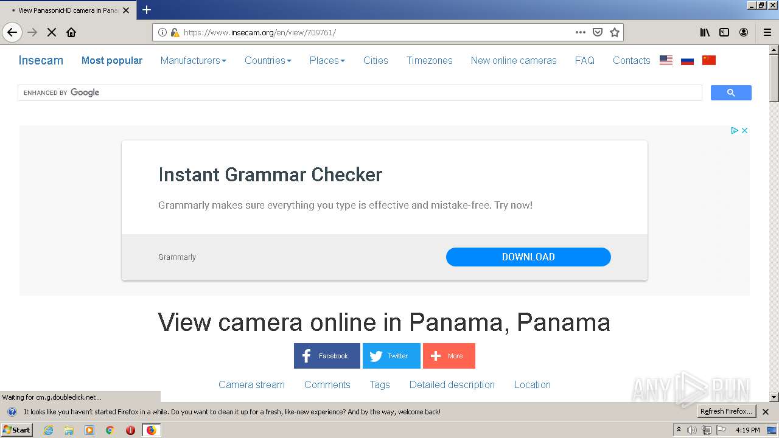
Task: Open the Firefox account icon
Action: tap(744, 32)
